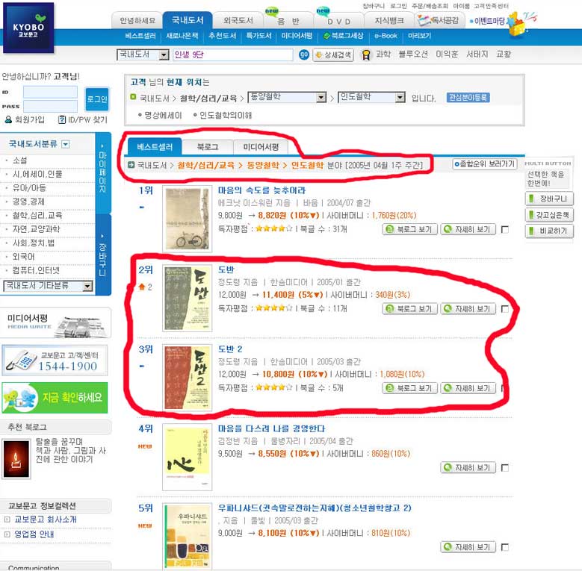
Task: Click the 도반 2 title link
Action: point(230,349)
